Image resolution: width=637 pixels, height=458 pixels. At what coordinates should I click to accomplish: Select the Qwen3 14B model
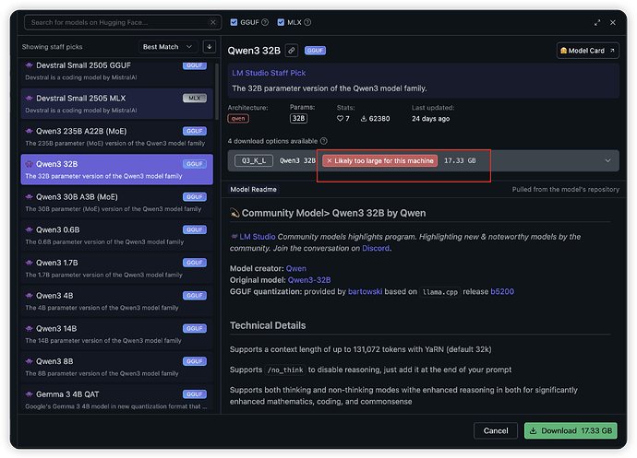click(116, 334)
